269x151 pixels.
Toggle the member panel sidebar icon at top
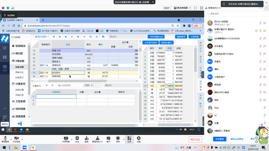(x=201, y=8)
